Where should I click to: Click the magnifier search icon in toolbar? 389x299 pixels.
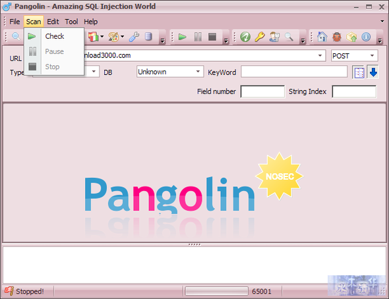(16, 37)
